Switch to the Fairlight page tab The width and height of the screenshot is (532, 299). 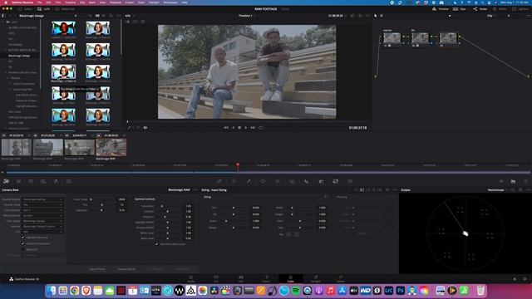tap(316, 279)
